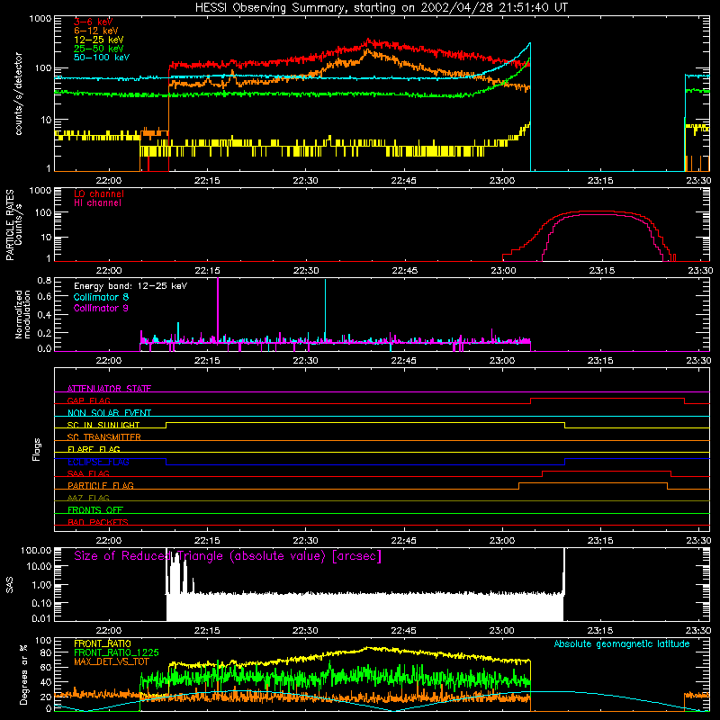Click the SAA_FLAG label
Screen dimensions: 720x720
pyautogui.click(x=88, y=473)
